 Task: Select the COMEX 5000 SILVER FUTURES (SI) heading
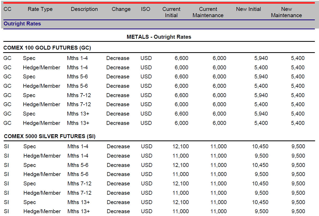click(x=49, y=136)
